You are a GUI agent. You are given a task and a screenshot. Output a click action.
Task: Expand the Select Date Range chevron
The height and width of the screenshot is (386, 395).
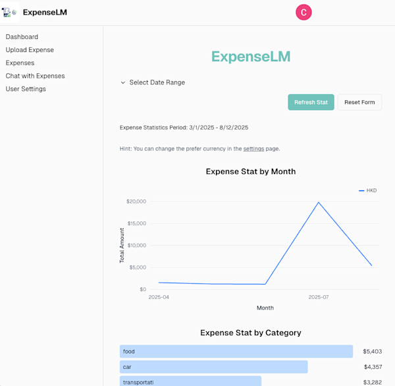coord(123,82)
